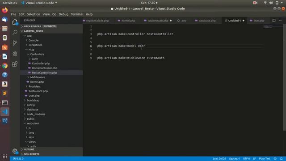
Task: Open the feedback smiley in status bar
Action: (x=275, y=159)
